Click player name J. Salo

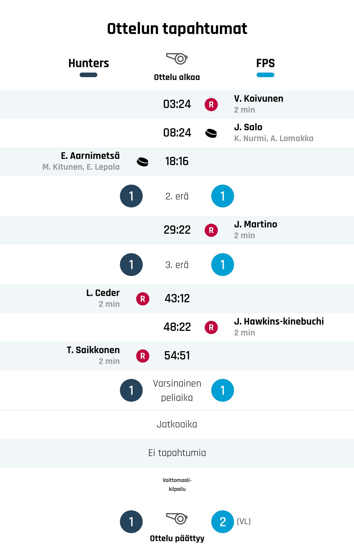[248, 127]
